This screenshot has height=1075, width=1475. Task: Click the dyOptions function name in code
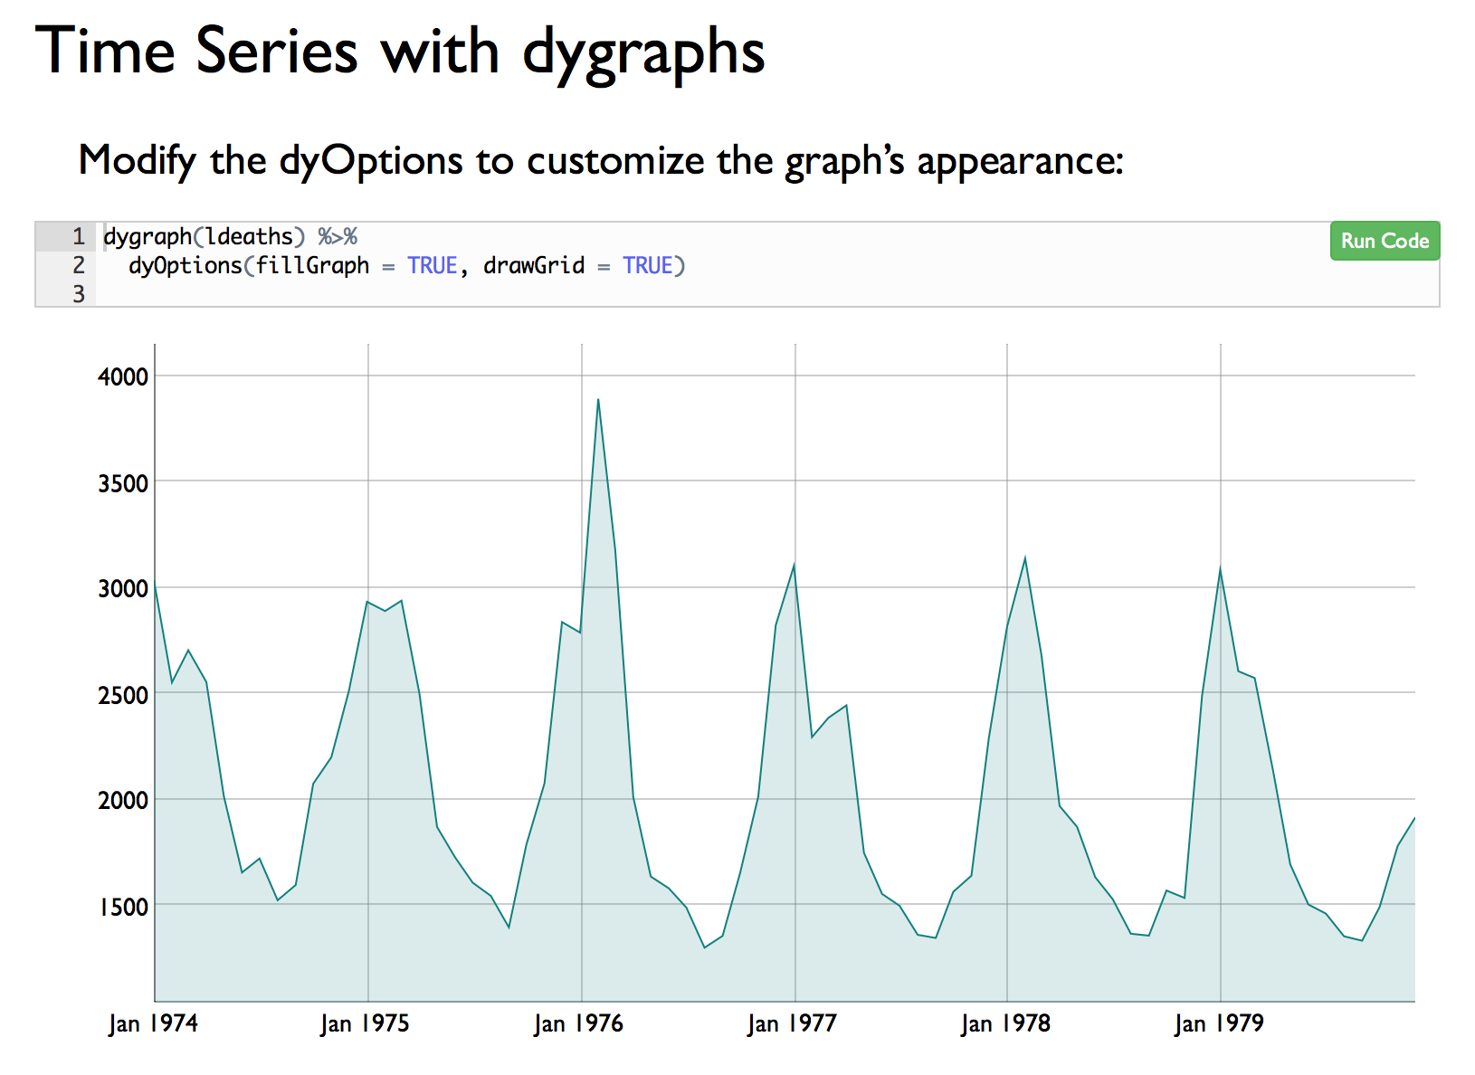[185, 265]
